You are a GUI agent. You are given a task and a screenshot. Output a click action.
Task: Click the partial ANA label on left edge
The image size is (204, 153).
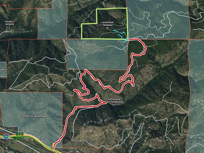[x=2, y=69]
